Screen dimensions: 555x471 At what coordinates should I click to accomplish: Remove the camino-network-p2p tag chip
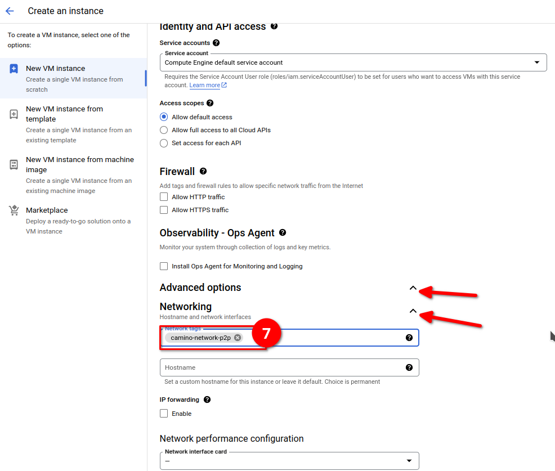[238, 338]
